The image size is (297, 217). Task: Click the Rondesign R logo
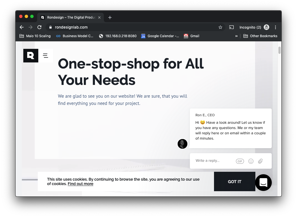31,55
